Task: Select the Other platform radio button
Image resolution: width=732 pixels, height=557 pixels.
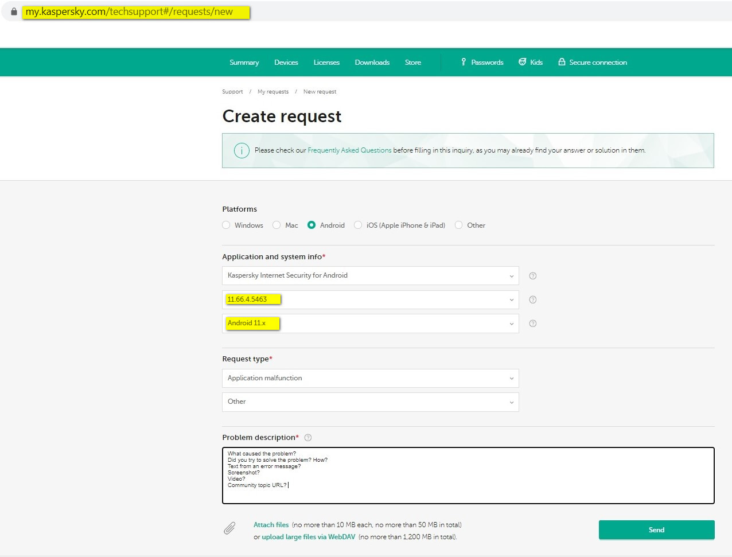Action: pyautogui.click(x=458, y=225)
